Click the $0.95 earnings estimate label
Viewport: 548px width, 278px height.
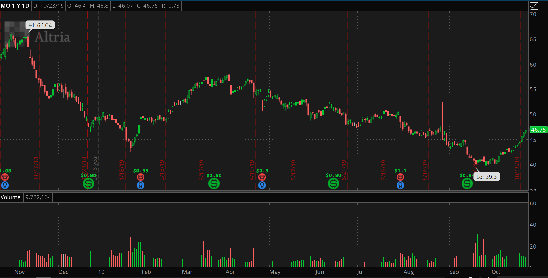[x=141, y=171]
